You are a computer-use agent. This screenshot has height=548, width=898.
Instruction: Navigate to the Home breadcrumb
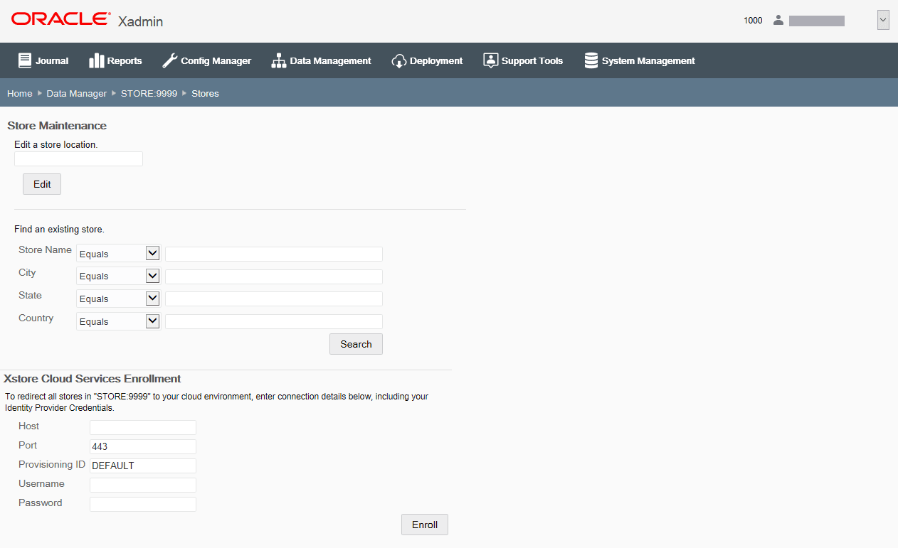[x=19, y=93]
